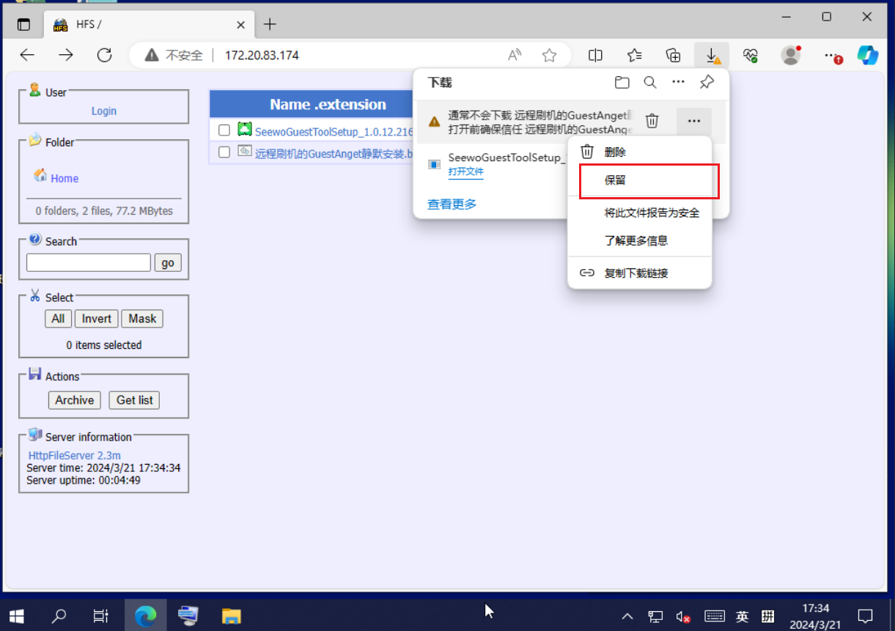Click the three-dot button of blocked download
This screenshot has height=631, width=895.
coord(694,121)
